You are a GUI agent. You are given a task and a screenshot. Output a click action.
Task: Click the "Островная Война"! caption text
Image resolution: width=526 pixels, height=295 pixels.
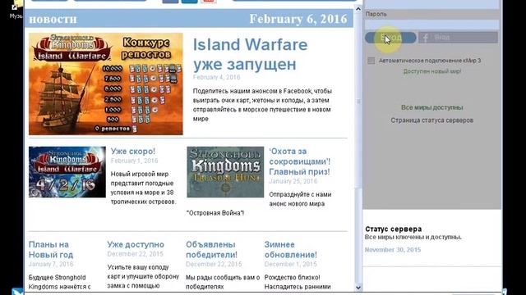tap(215, 213)
